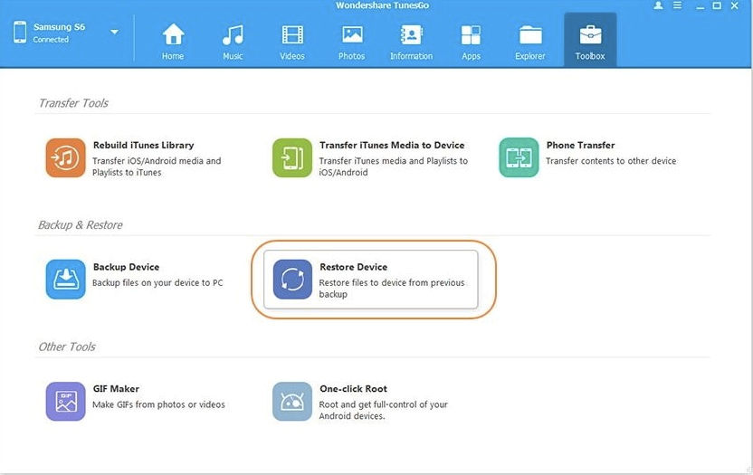Click the Rebuild iTunes Library icon
Screen dimensions: 753x475
pos(65,158)
